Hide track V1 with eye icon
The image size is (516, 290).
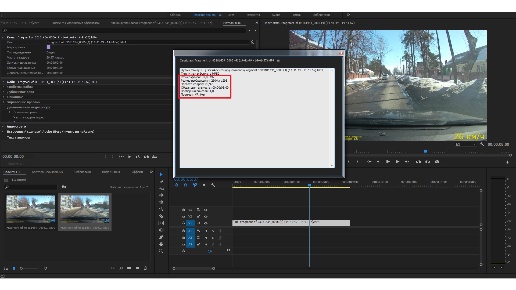206,223
